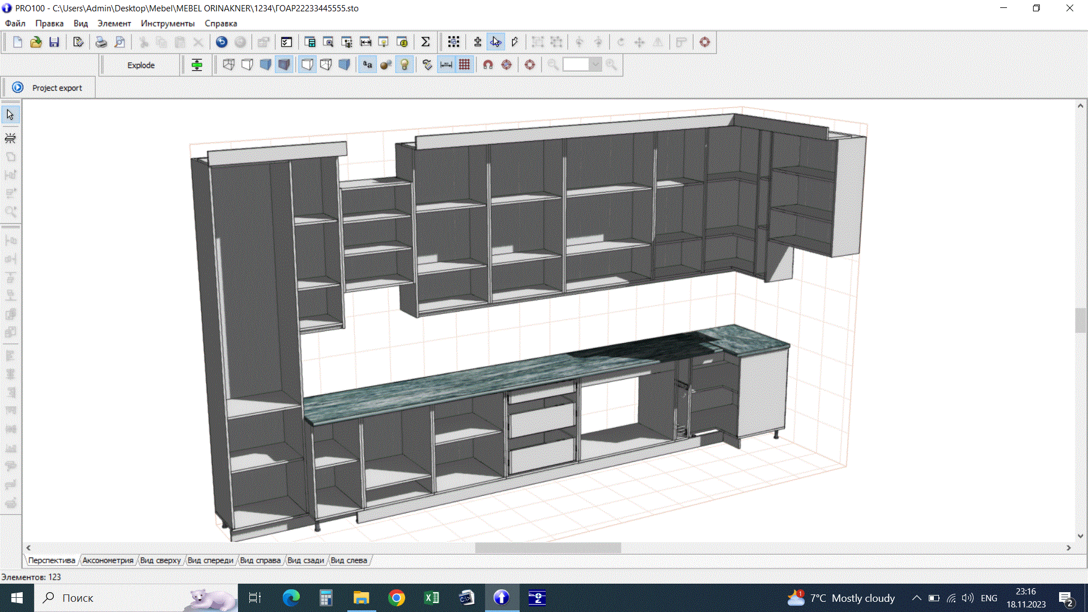Save the current project
This screenshot has width=1088, height=612.
(54, 41)
